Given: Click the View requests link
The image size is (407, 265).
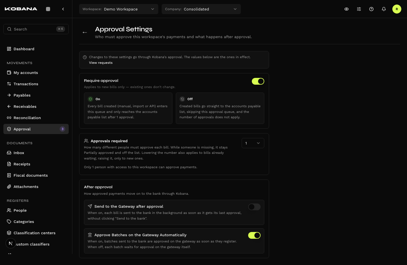Looking at the screenshot, I should pyautogui.click(x=101, y=63).
